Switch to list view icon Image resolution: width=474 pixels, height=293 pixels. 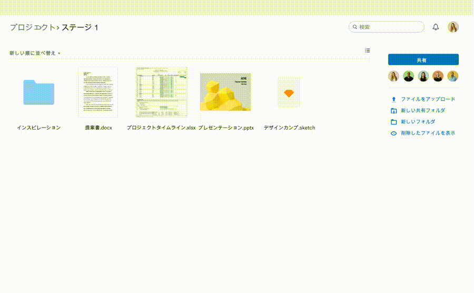coord(368,50)
